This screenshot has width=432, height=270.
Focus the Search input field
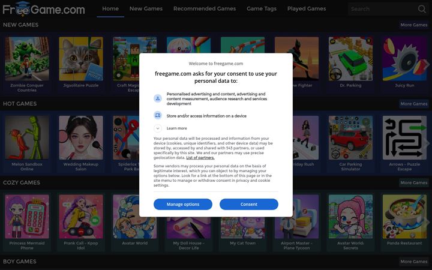[x=383, y=9]
